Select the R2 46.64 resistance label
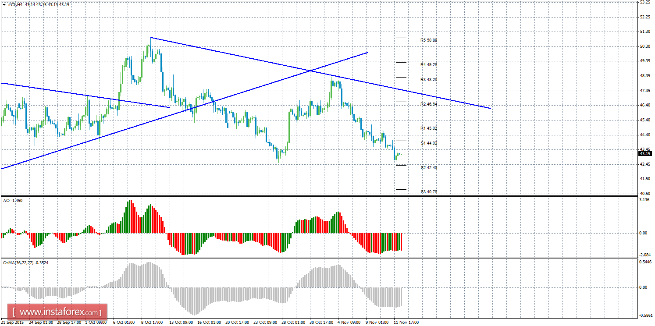 pyautogui.click(x=428, y=104)
